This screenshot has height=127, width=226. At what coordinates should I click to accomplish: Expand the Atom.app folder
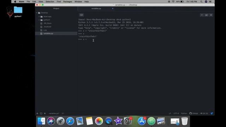39,17
